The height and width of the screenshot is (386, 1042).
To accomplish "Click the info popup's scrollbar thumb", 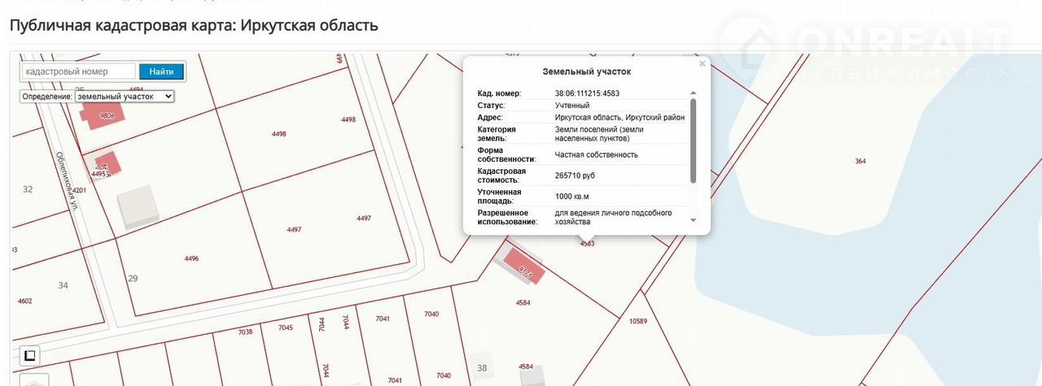I will (693, 140).
